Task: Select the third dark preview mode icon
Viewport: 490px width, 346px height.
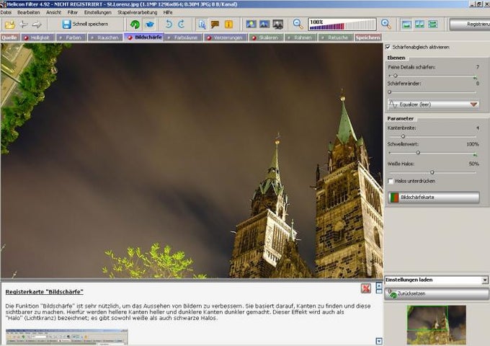Action: pos(278,24)
